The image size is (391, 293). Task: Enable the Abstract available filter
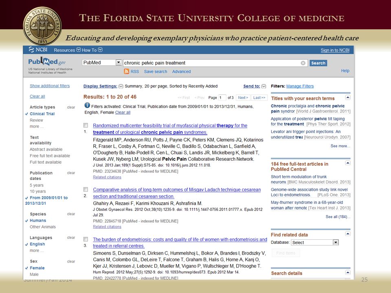pyautogui.click(x=46, y=149)
